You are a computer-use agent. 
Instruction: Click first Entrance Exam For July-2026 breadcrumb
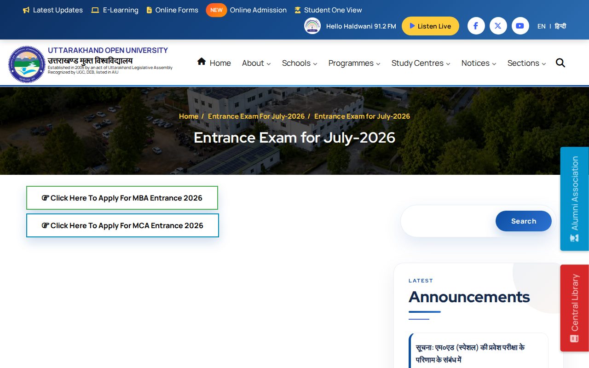coord(256,116)
